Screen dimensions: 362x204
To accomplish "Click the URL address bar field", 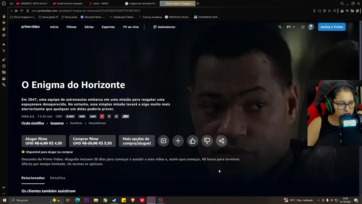I will (x=170, y=11).
